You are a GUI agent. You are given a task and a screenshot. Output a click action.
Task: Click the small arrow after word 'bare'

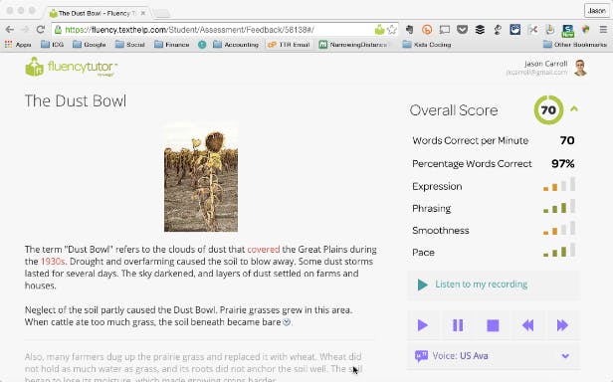pos(287,322)
